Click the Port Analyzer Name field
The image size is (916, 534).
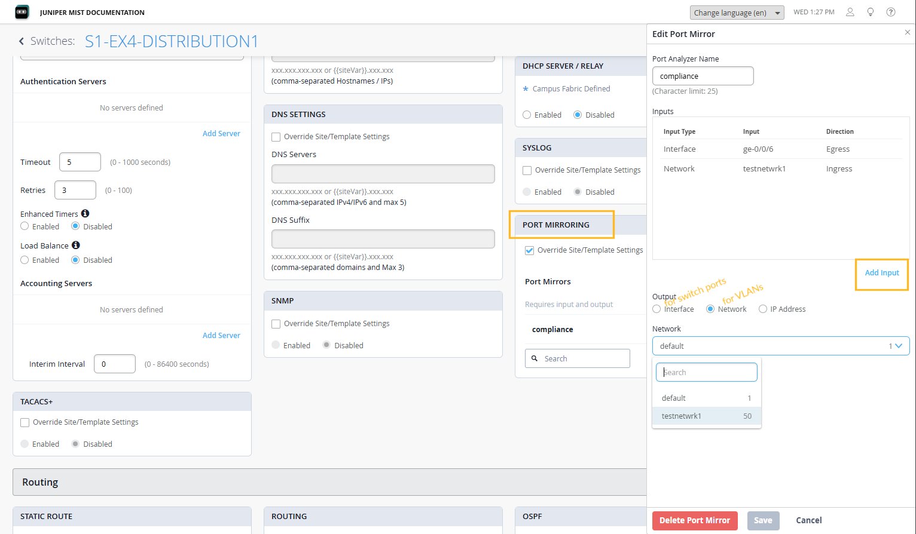point(703,76)
